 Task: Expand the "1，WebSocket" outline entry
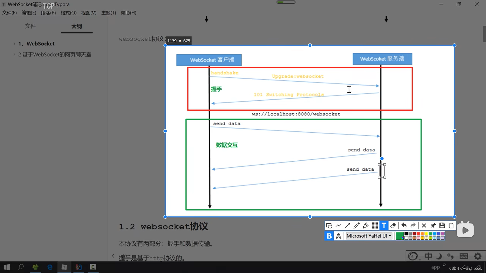coord(14,43)
